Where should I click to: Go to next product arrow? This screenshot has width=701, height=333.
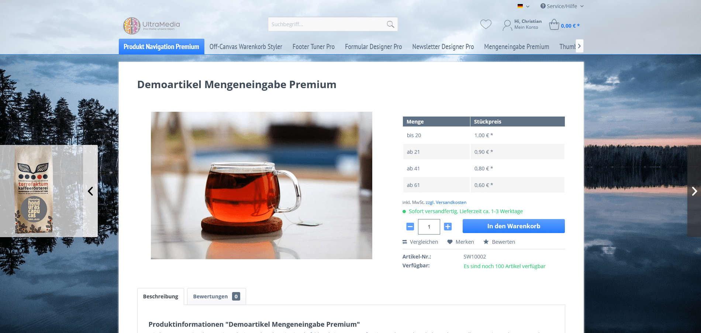(x=694, y=191)
